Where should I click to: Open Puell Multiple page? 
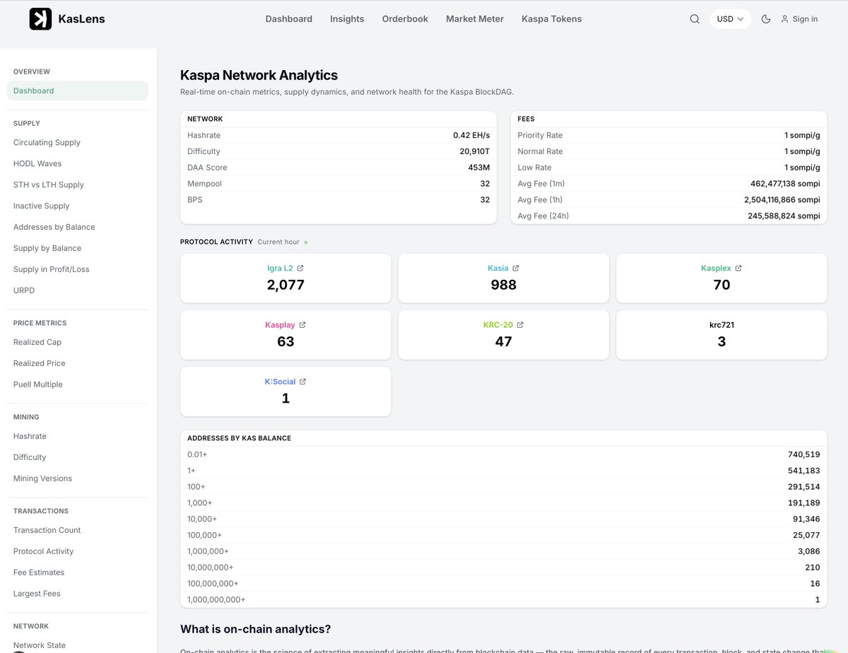(38, 384)
